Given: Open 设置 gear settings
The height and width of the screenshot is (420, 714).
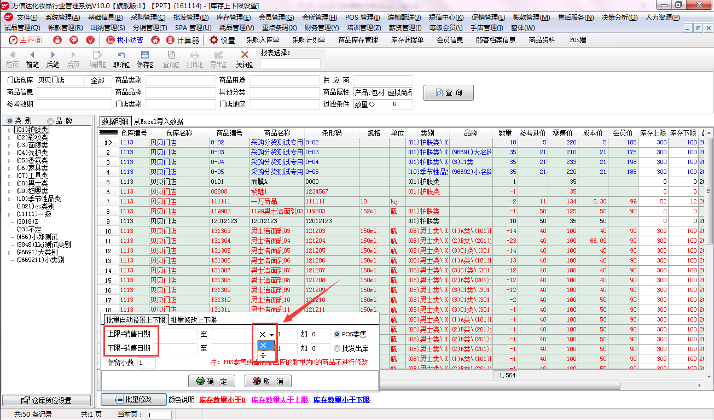Looking at the screenshot, I should 222,40.
